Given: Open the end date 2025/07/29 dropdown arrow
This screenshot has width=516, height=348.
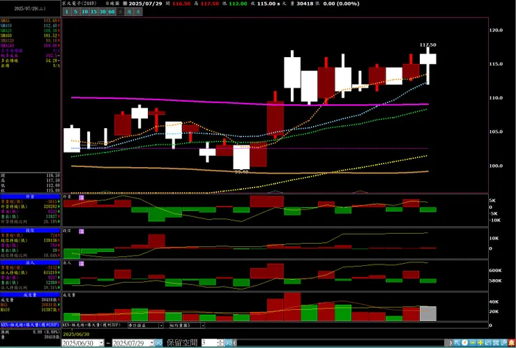Looking at the screenshot, I should click(152, 342).
